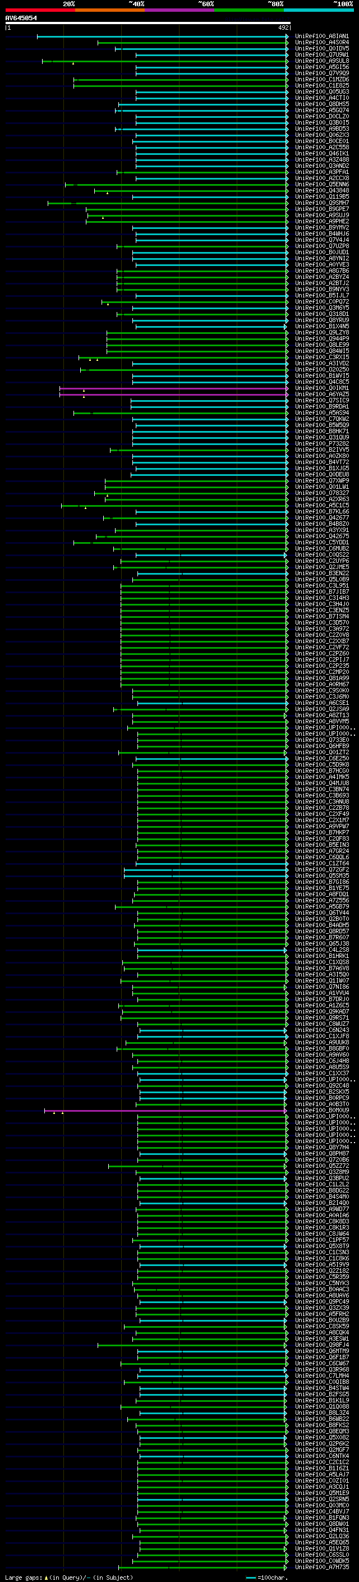Select label UniRef100_A2C558
Viewport: 359px width, 1582px height.
click(321, 148)
